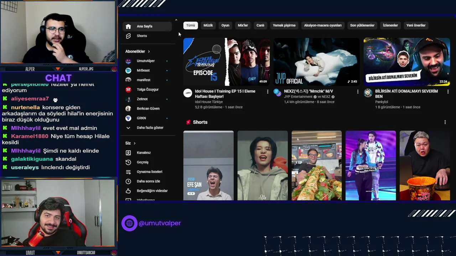The image size is (456, 256).
Task: Click chat username galaktikiguana
Action: (32, 159)
